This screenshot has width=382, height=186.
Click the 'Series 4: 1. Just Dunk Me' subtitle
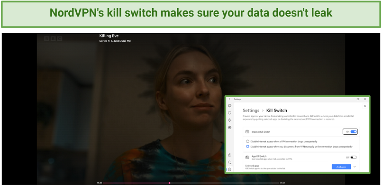click(x=115, y=41)
